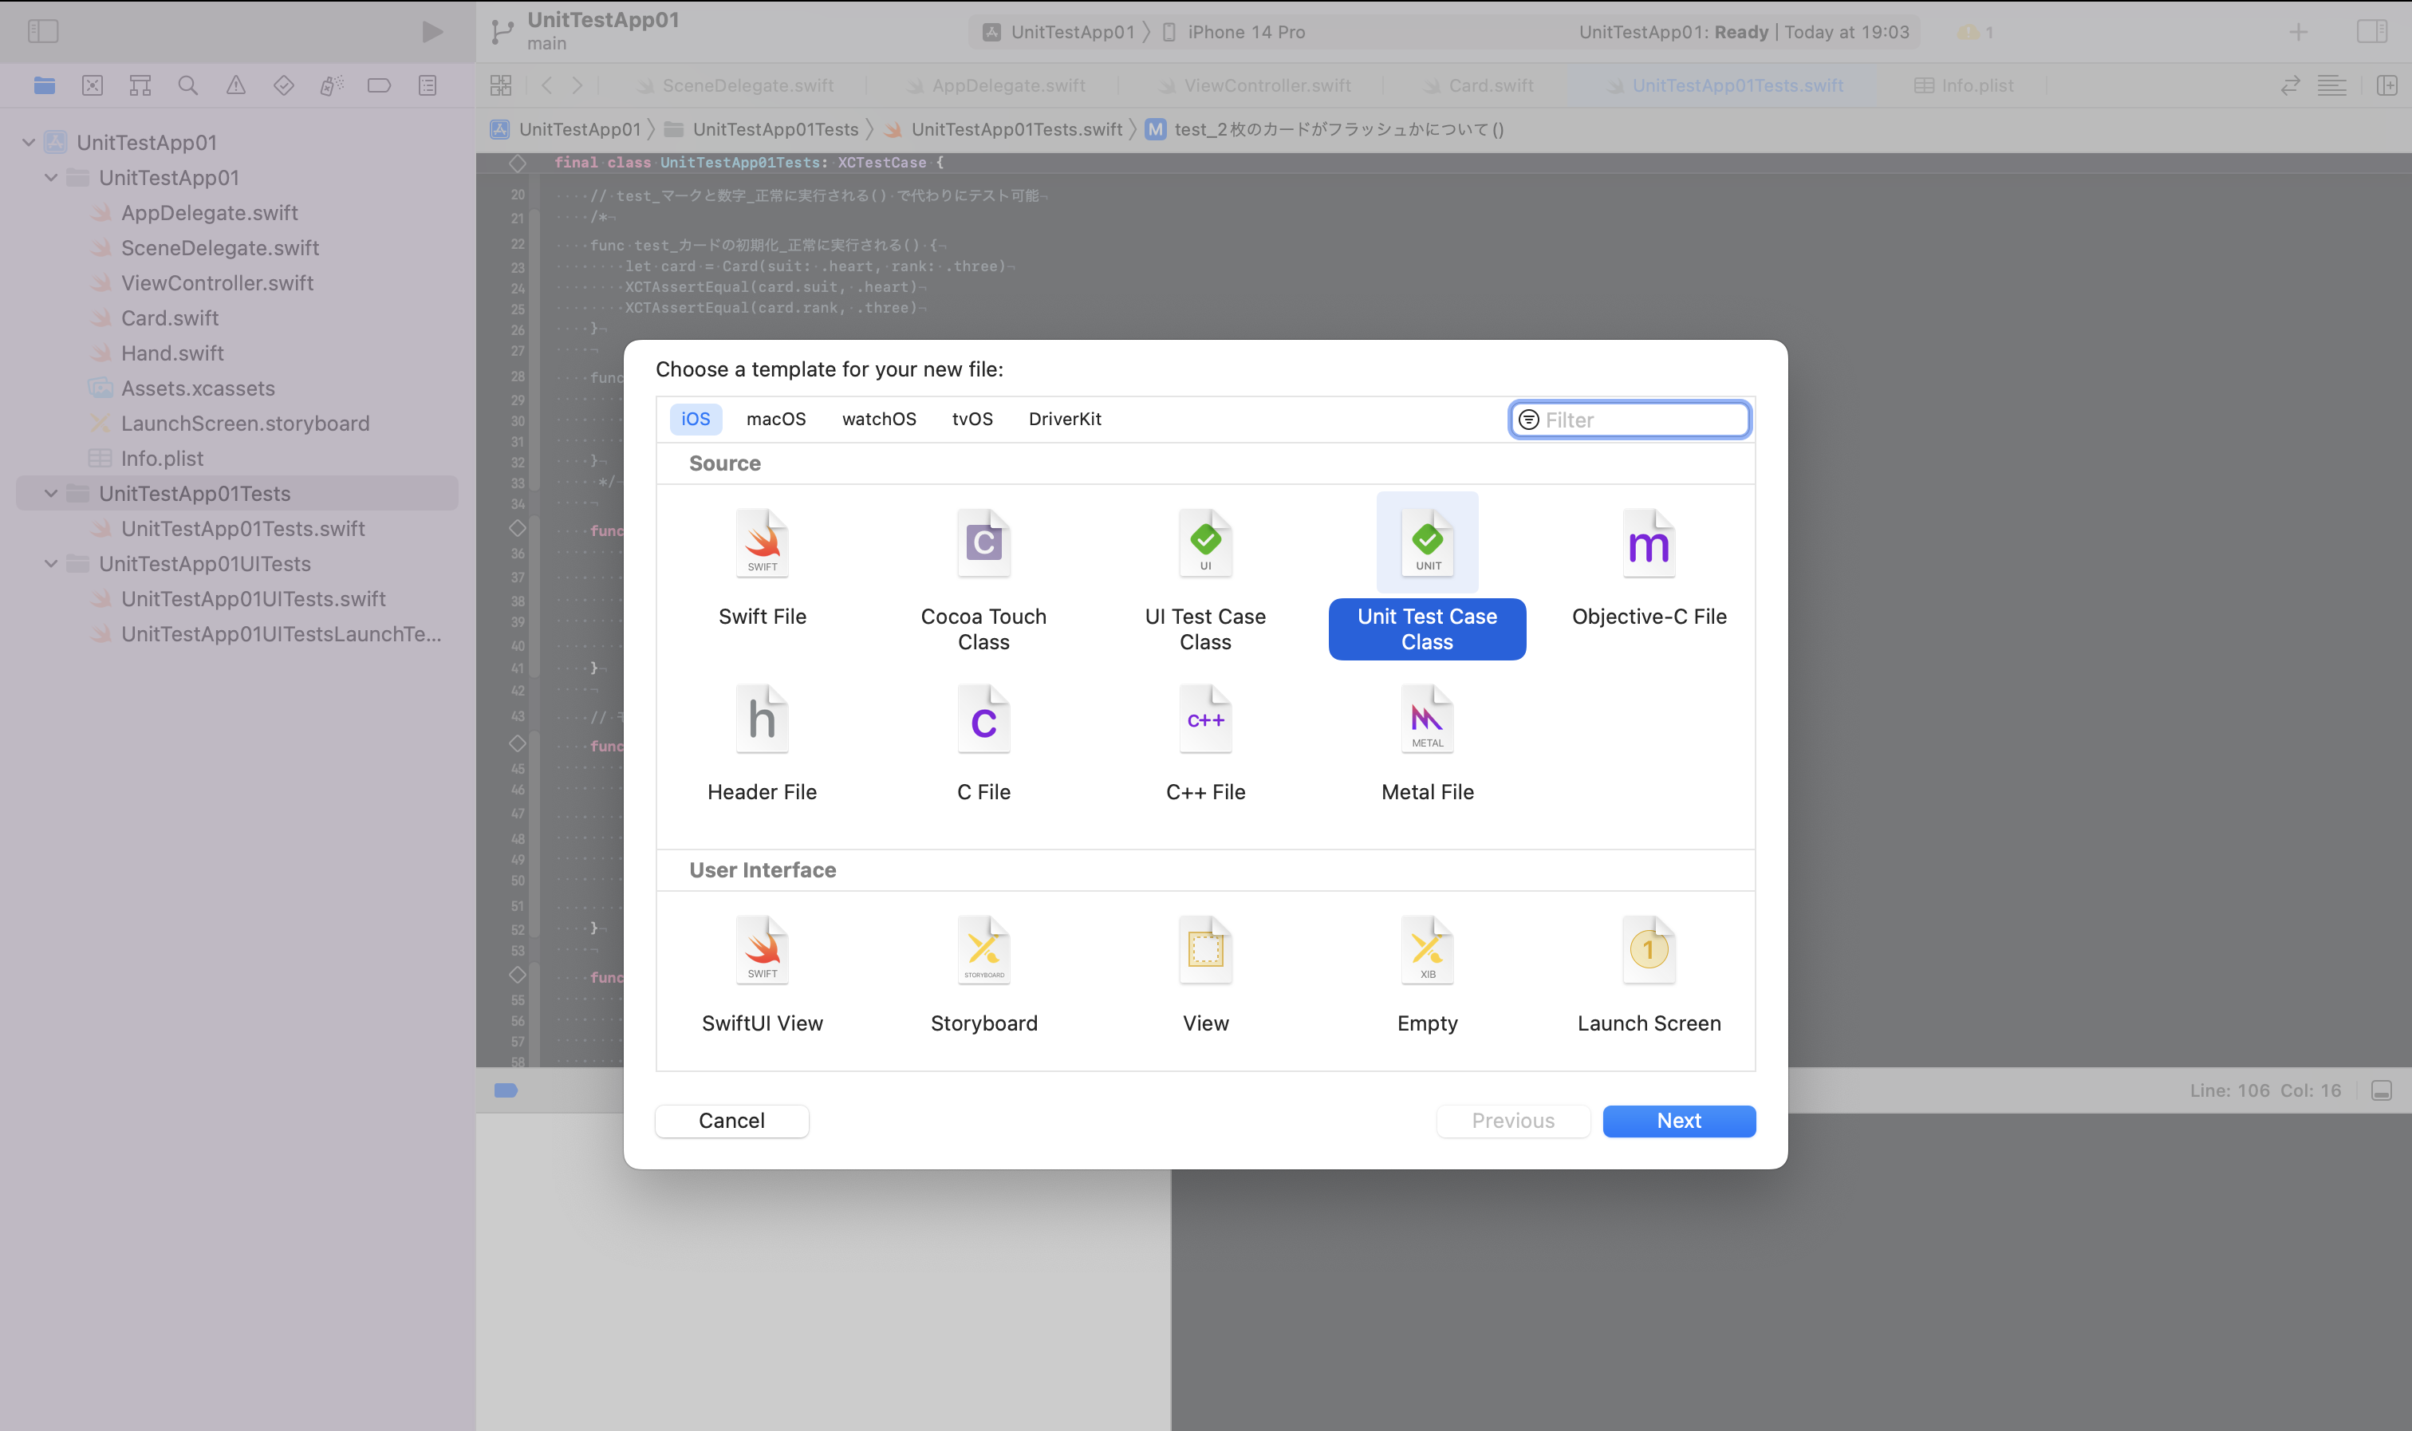Click the code review arrows icon

click(x=2290, y=86)
